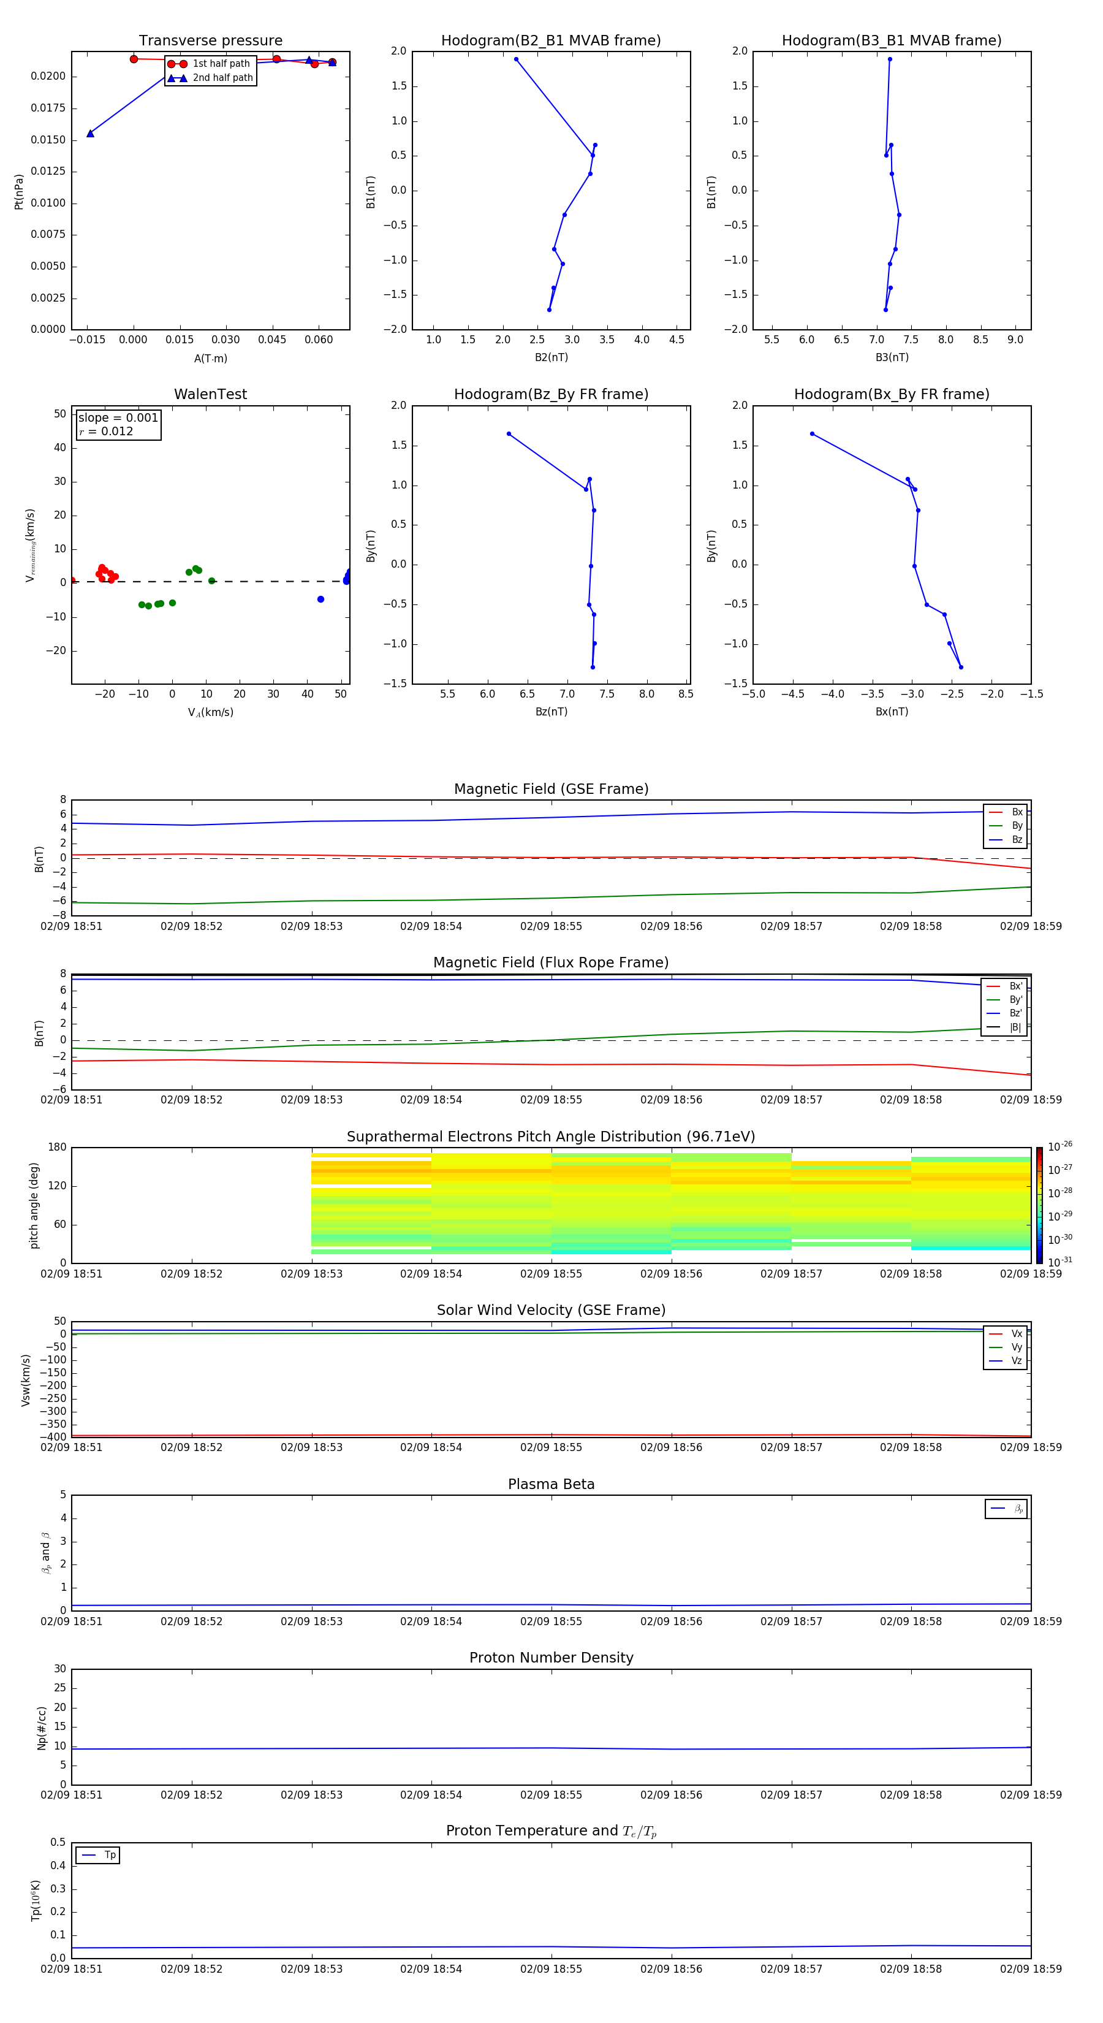
Task: Select the '2nd half path' legend entry
Action: point(210,78)
